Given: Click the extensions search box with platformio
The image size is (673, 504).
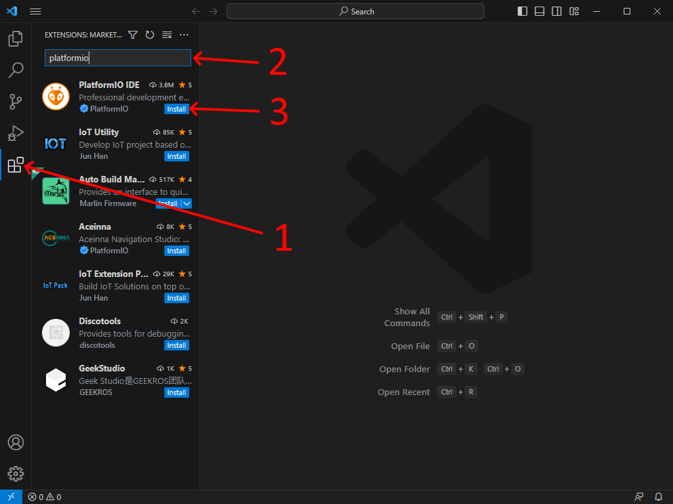Looking at the screenshot, I should [118, 58].
